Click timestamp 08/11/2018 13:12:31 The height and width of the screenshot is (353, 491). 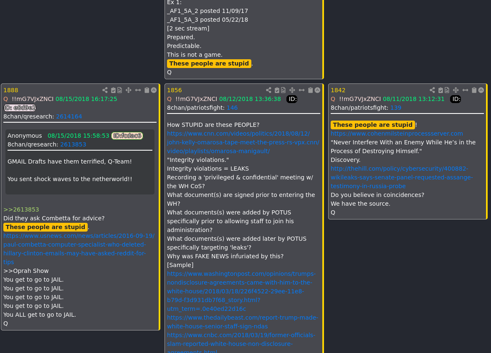(414, 99)
